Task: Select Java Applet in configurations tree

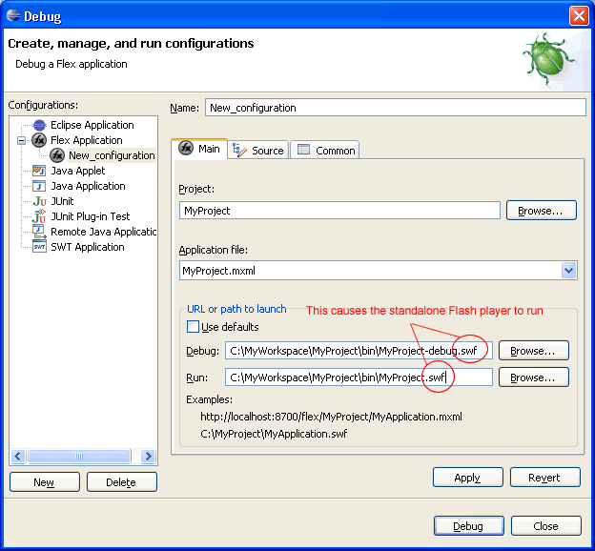Action: [78, 171]
